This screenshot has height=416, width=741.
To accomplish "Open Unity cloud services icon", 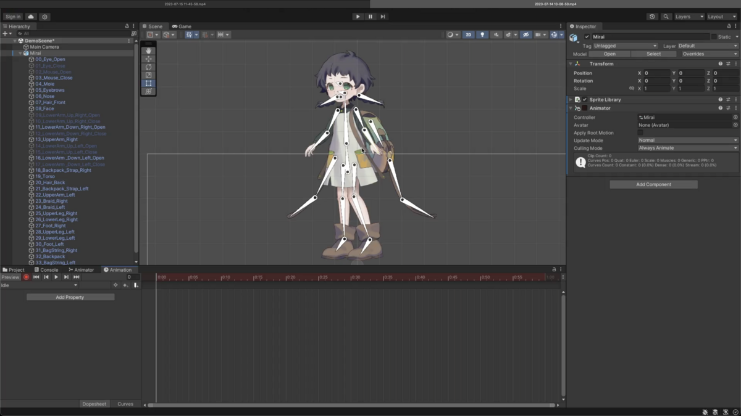I will coord(31,17).
